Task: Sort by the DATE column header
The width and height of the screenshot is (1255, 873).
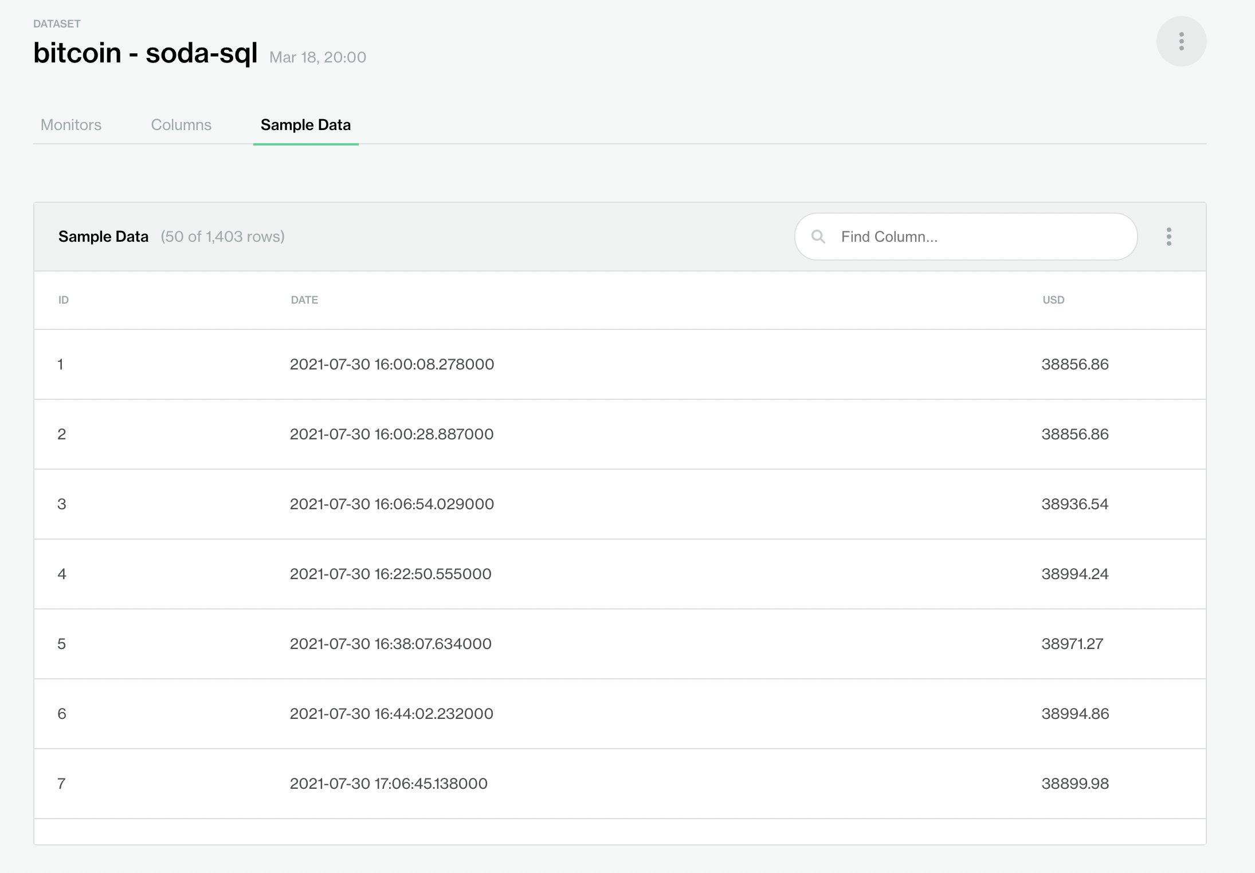Action: (304, 300)
